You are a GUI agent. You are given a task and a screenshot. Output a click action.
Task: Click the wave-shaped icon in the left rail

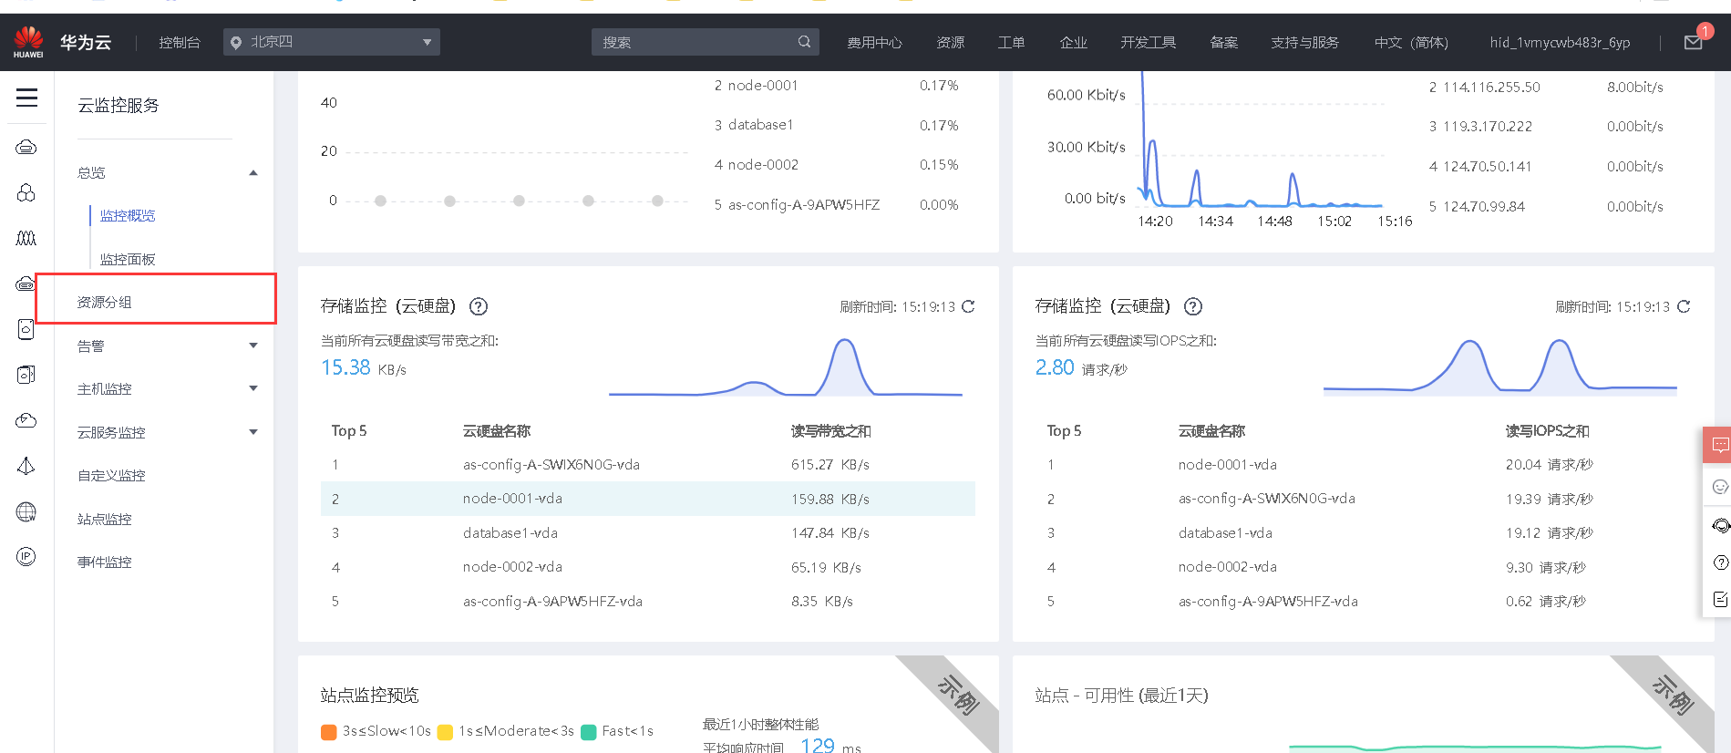[26, 238]
